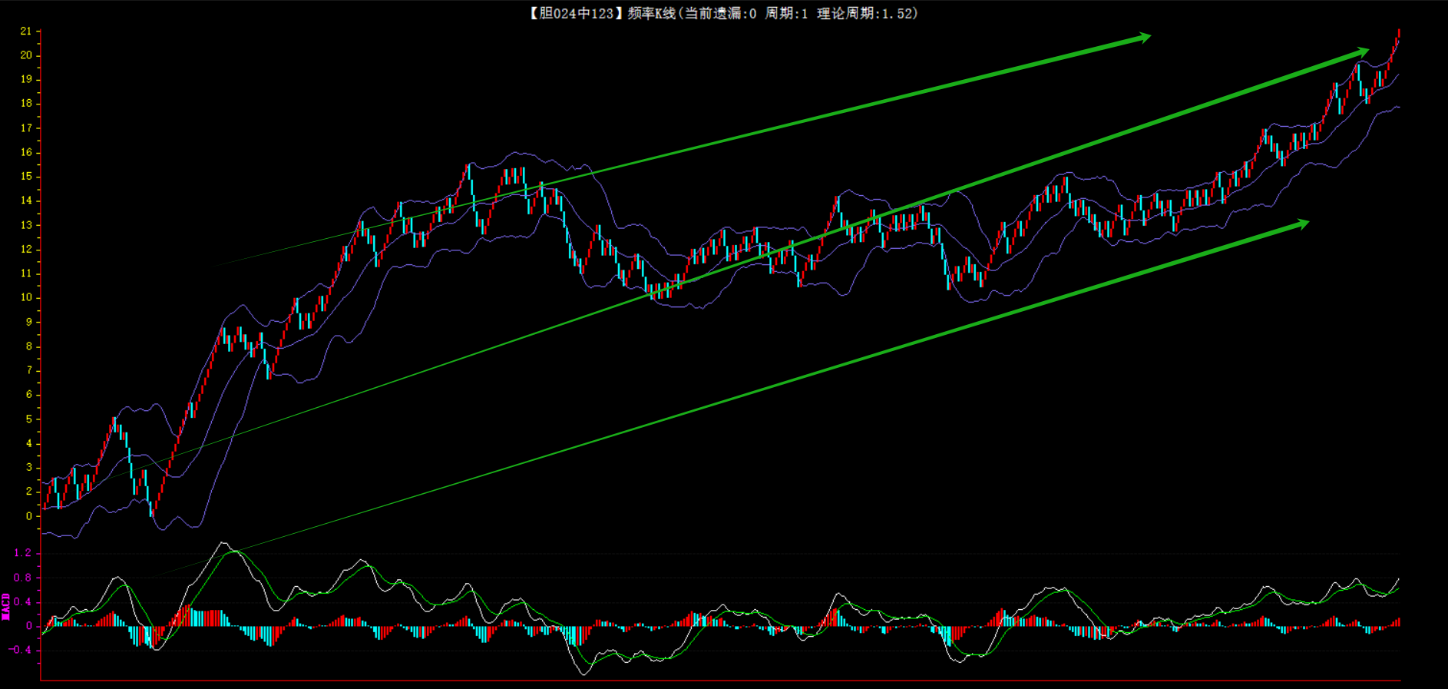Click the 0.8 MACD axis label
The height and width of the screenshot is (689, 1448).
click(22, 578)
